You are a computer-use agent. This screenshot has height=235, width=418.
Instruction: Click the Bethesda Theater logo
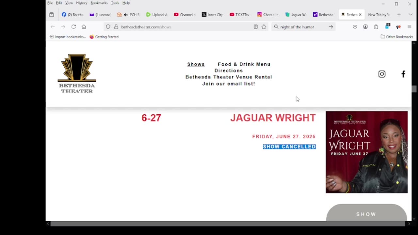[x=77, y=74]
